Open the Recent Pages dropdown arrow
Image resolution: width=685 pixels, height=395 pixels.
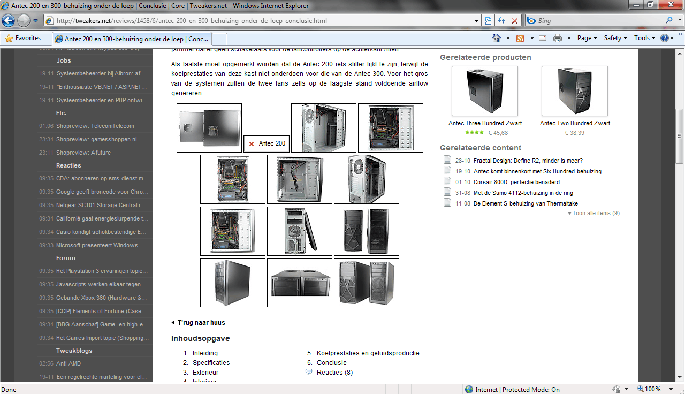click(35, 21)
